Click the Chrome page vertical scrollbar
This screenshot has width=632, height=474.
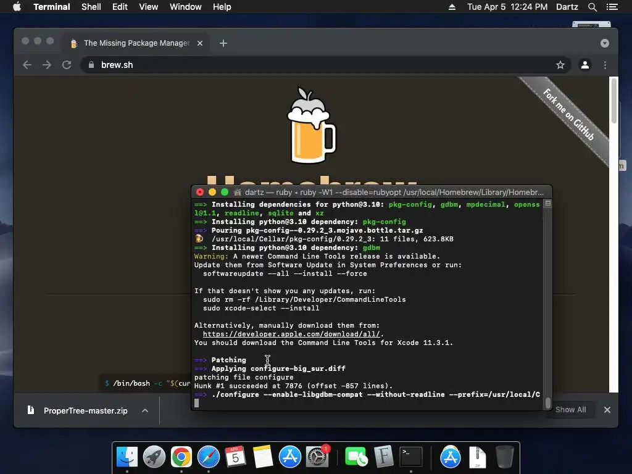click(x=613, y=100)
